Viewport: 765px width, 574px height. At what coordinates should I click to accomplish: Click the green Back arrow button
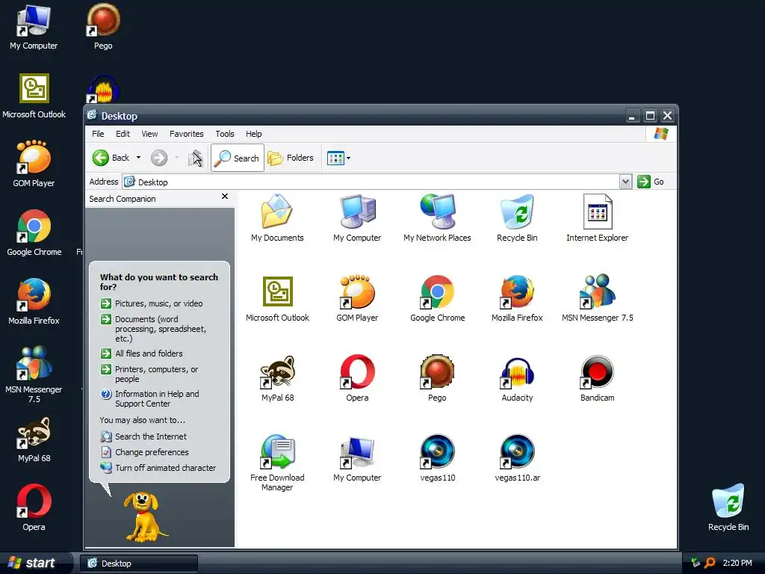click(x=101, y=158)
